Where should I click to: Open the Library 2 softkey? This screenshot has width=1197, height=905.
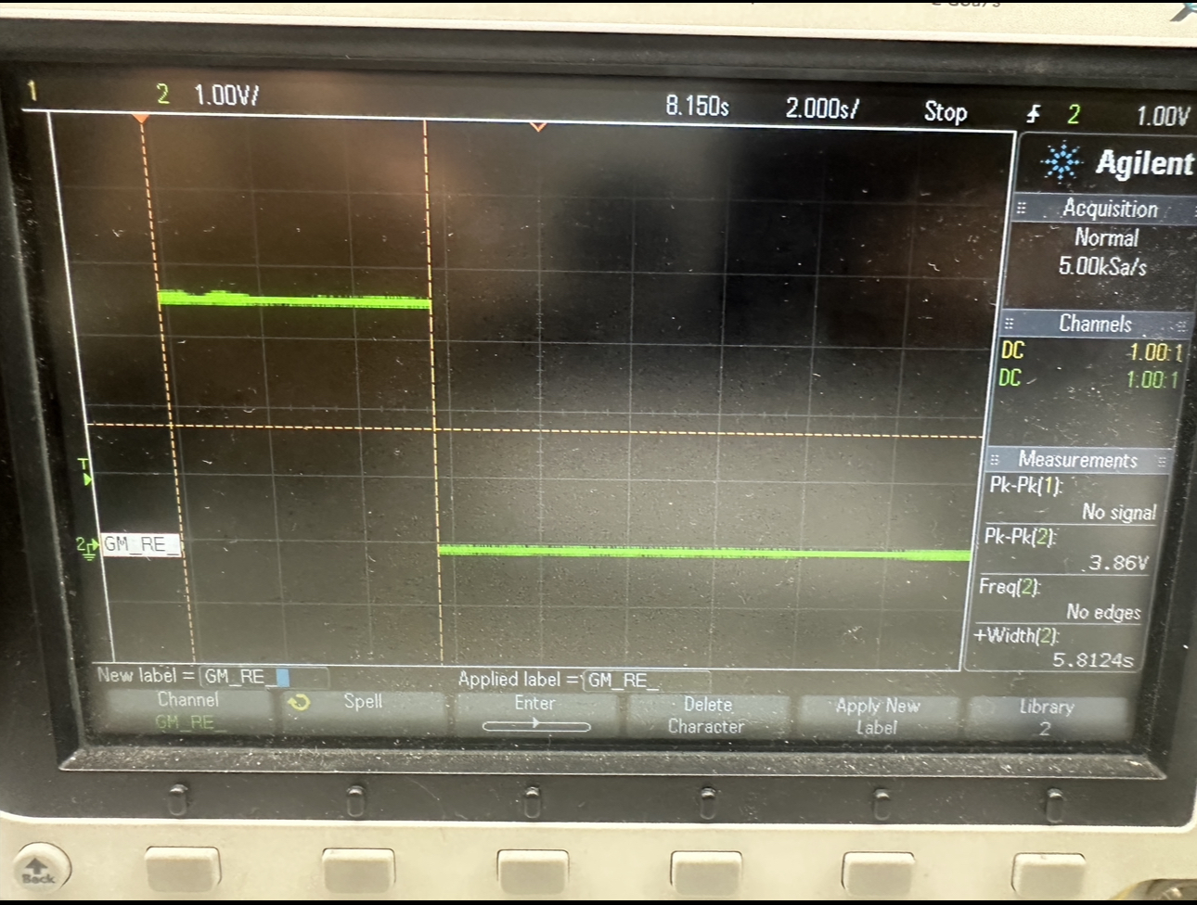1047,717
